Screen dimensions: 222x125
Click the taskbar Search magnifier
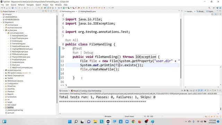[x=76, y=122]
